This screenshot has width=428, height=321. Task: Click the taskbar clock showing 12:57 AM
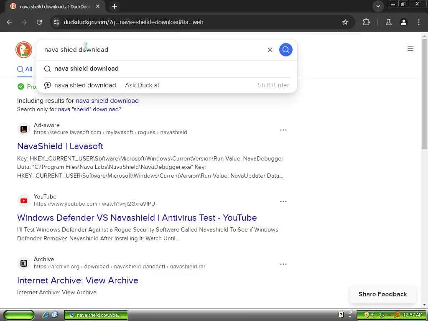(413, 315)
